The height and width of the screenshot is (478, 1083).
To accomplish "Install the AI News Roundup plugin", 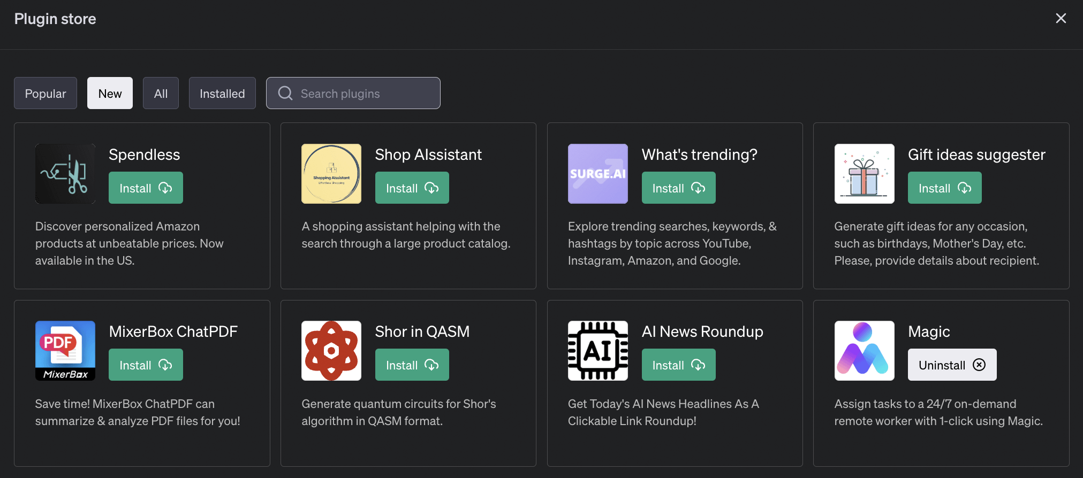I will pyautogui.click(x=679, y=365).
